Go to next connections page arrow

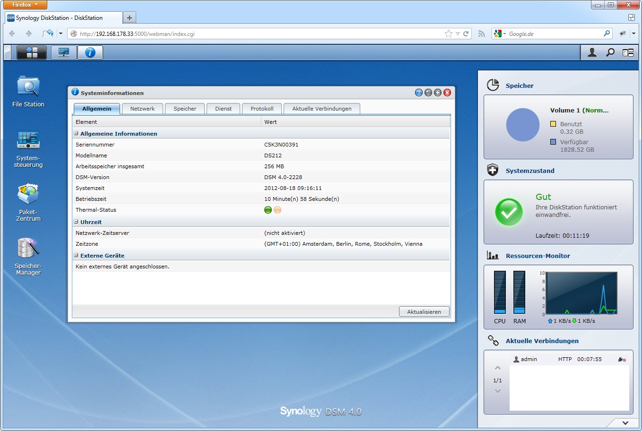[497, 391]
